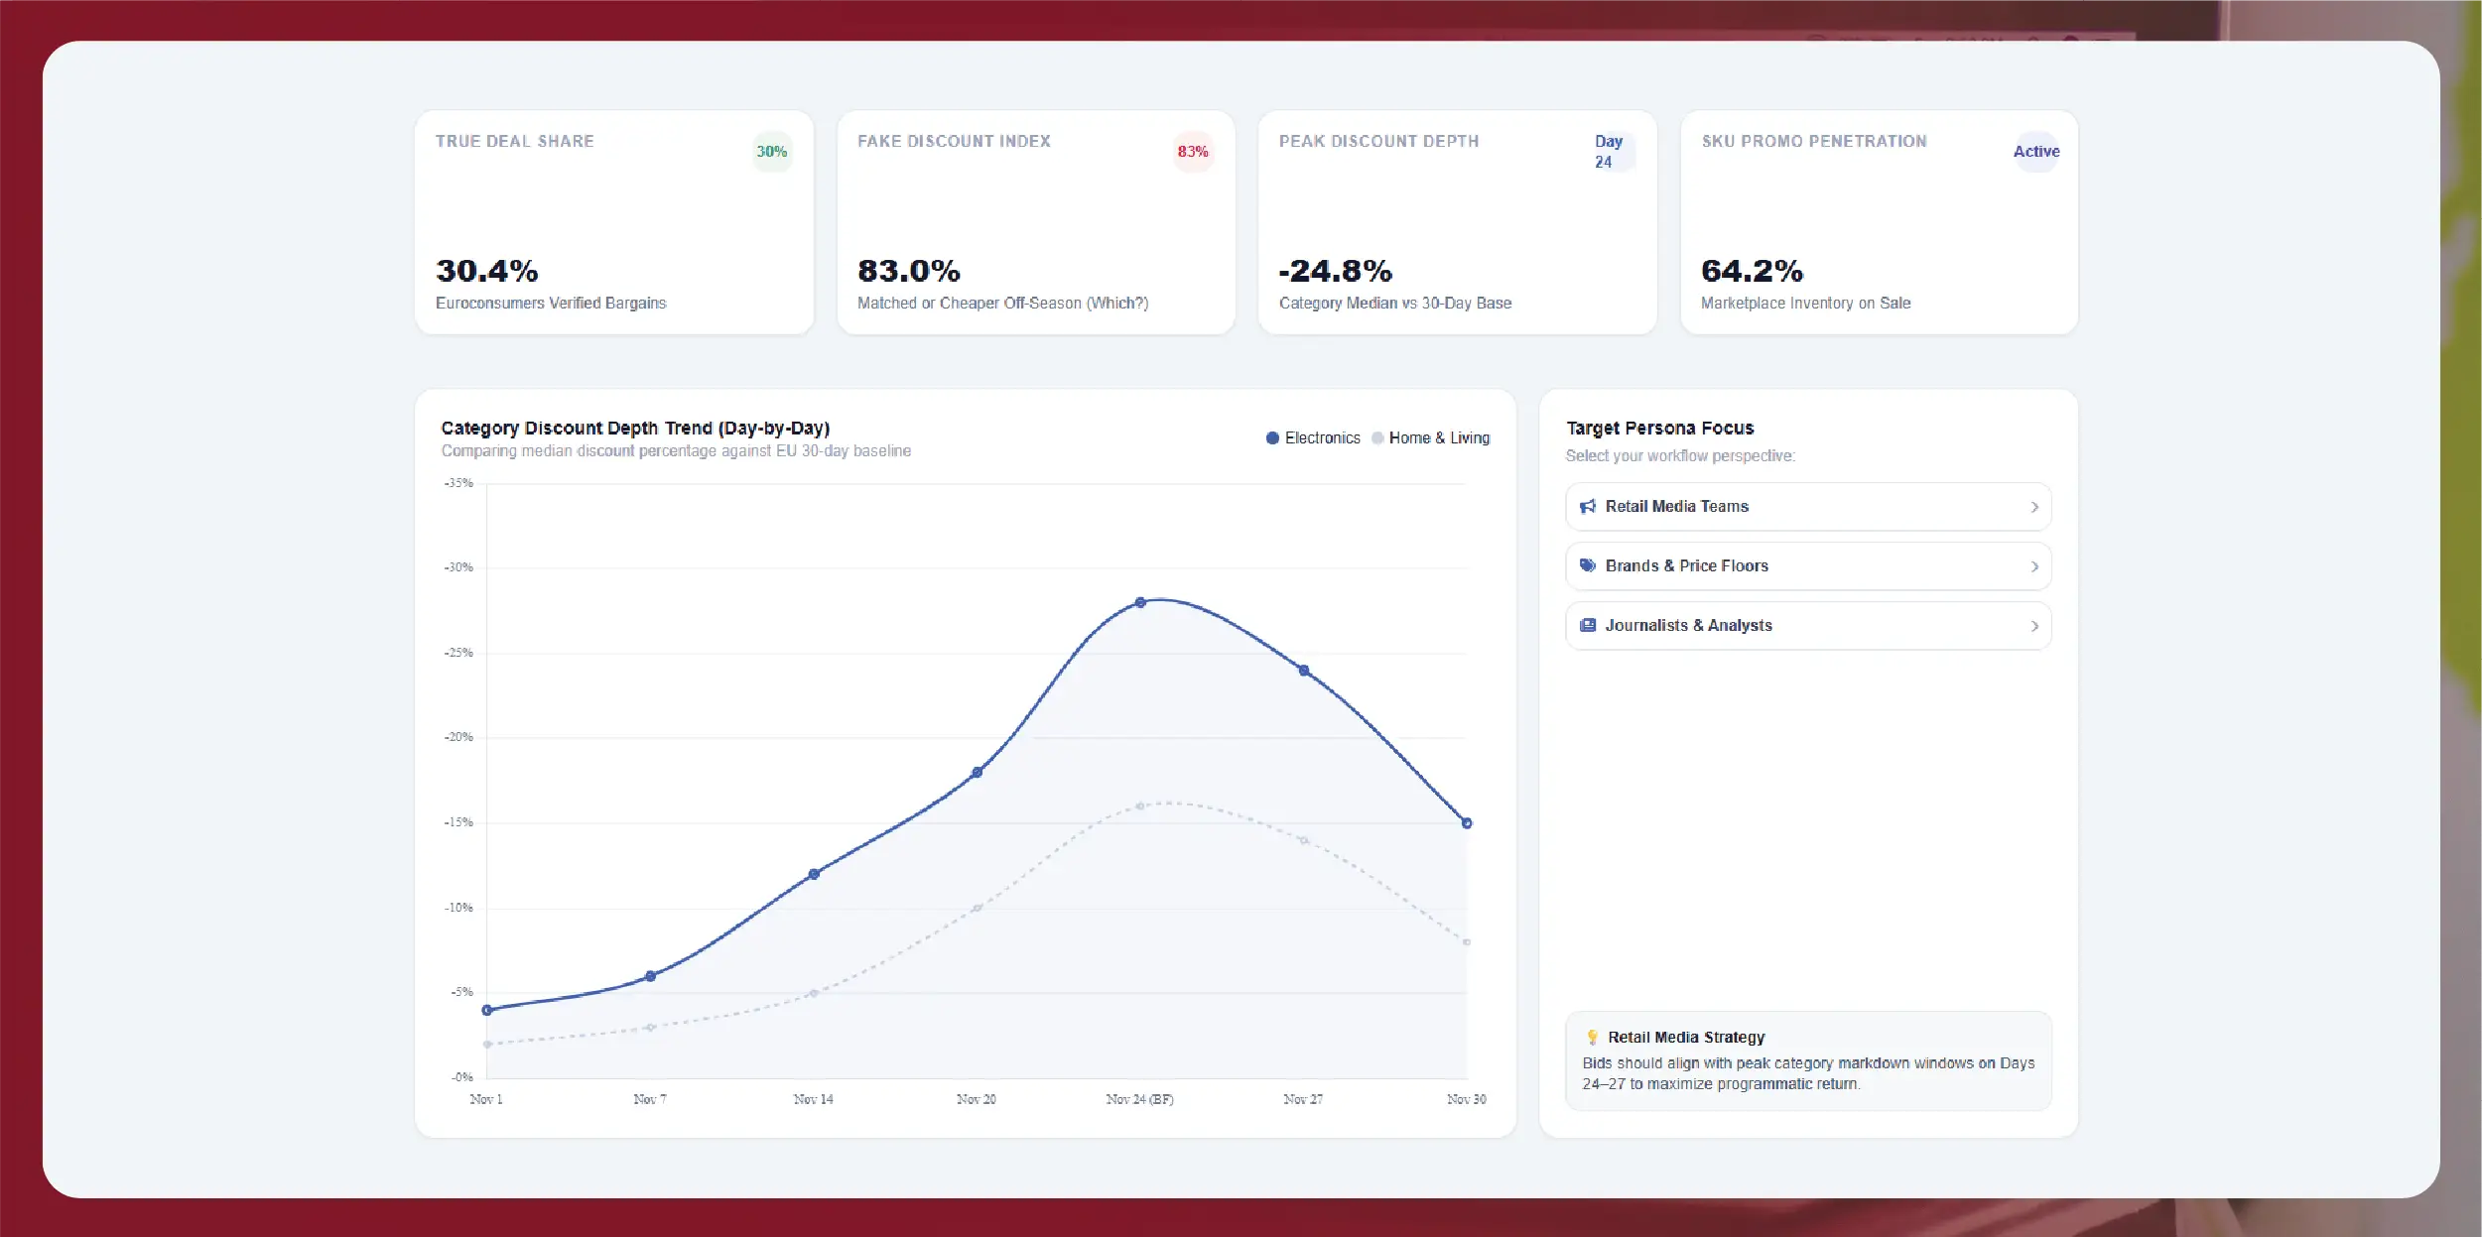
Task: Click the tags icon beside Brands & Price Floors
Action: click(1588, 565)
